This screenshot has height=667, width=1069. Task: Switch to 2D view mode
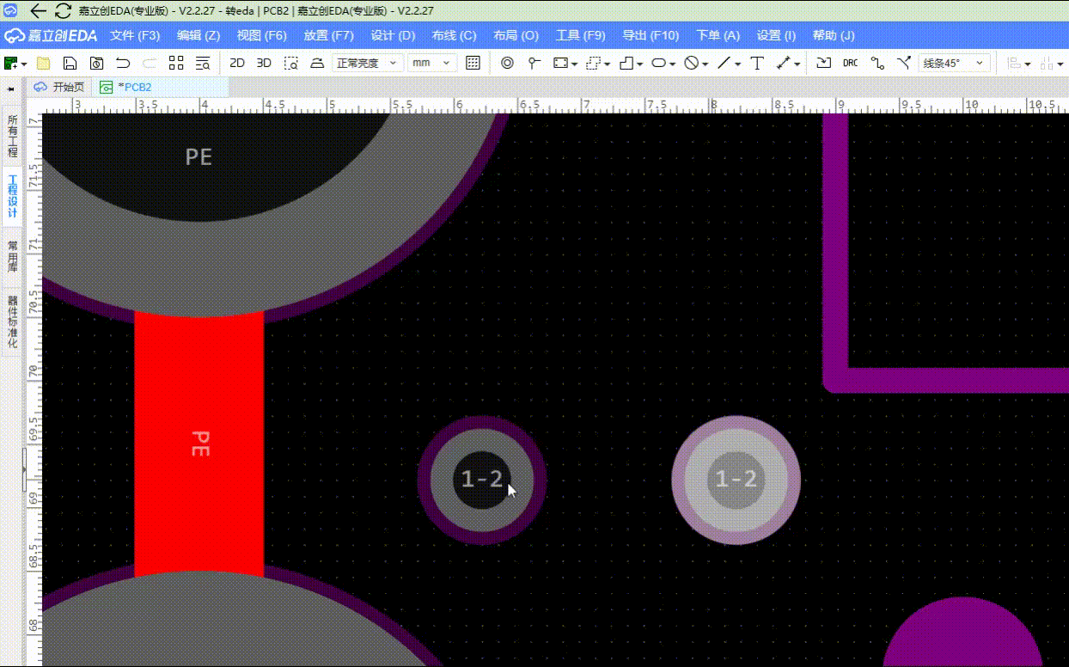click(237, 63)
